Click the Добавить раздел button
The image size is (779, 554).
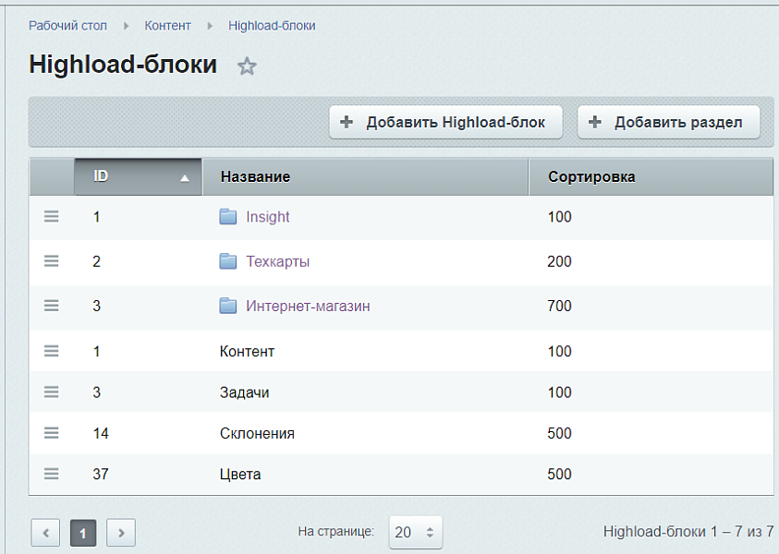667,121
